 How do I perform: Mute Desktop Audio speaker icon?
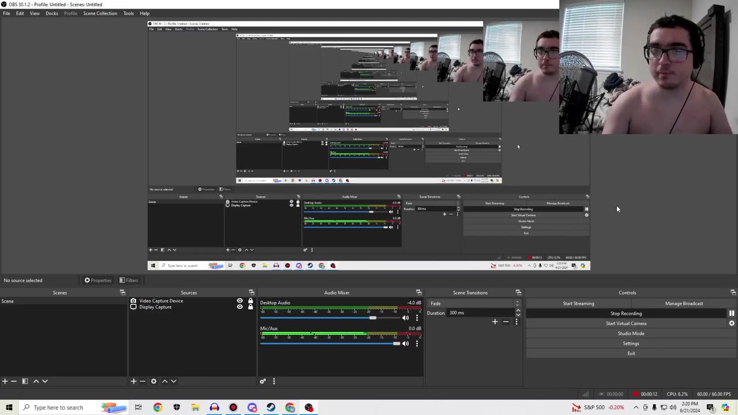[405, 318]
